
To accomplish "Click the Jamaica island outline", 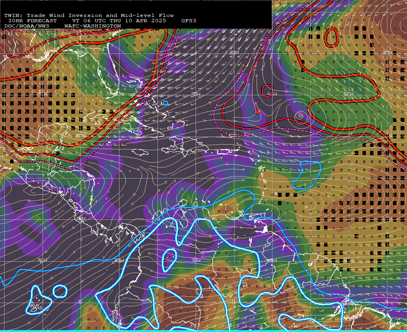I will (140, 152).
